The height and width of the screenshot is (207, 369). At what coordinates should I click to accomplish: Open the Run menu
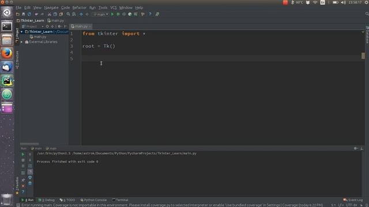point(92,7)
